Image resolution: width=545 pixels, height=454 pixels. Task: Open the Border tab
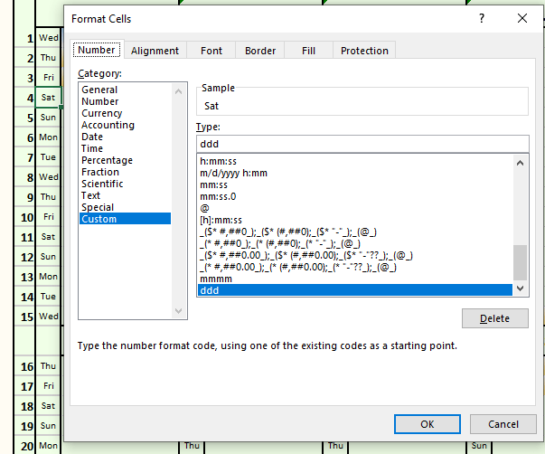[x=260, y=51]
